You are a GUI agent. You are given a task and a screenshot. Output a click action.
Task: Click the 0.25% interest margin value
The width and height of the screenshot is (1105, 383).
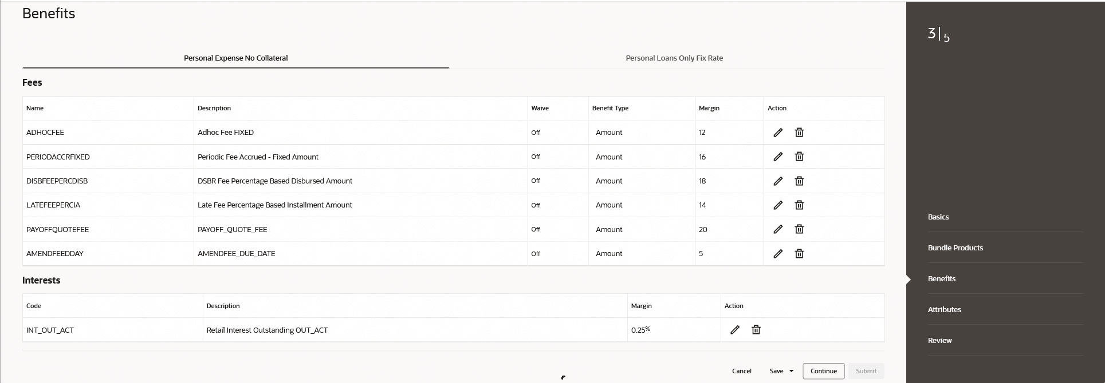click(640, 330)
